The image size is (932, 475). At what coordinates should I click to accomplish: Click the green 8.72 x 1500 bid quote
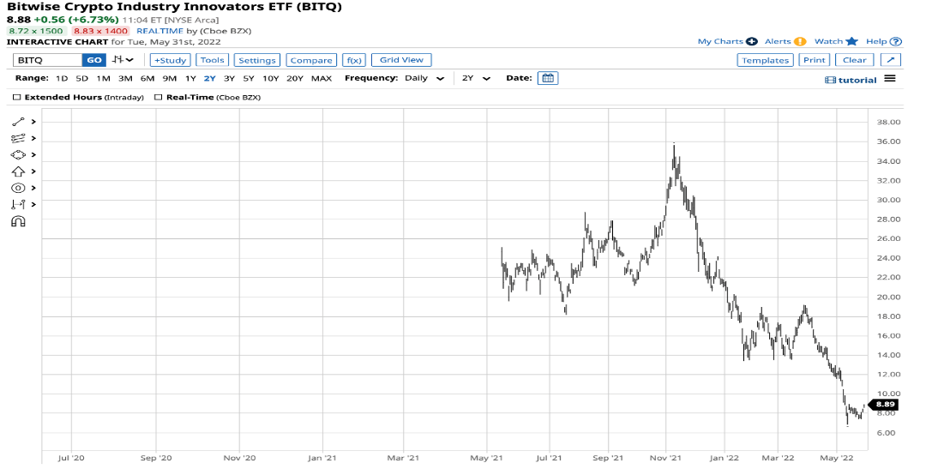[36, 31]
